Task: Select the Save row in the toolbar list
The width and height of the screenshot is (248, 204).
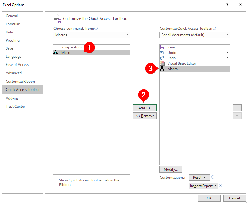Action: [x=195, y=47]
